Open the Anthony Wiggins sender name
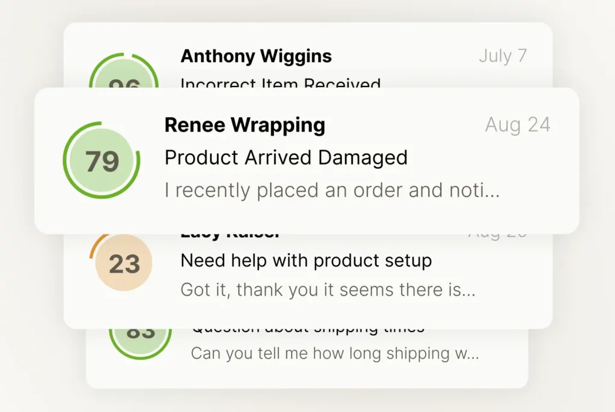 (x=256, y=56)
